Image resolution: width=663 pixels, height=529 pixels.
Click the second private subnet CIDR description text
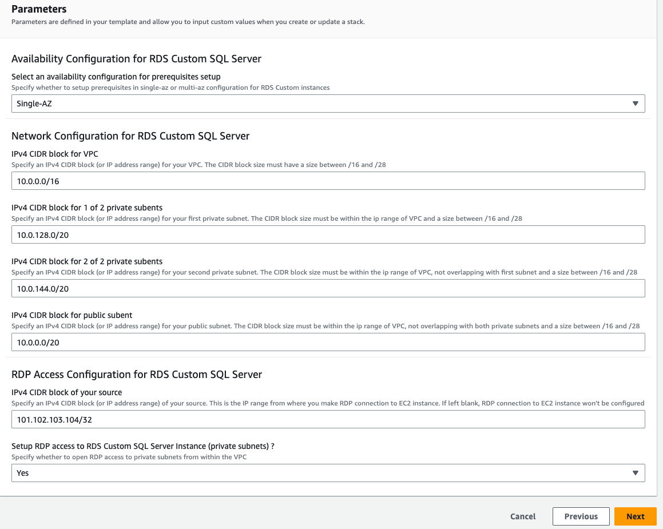(x=324, y=272)
